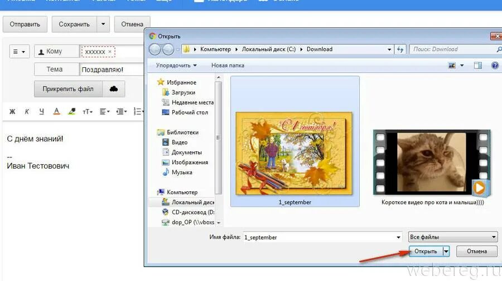Click the navigation pane scroll down arrow
Screen dimensions: 502x281
(218, 223)
